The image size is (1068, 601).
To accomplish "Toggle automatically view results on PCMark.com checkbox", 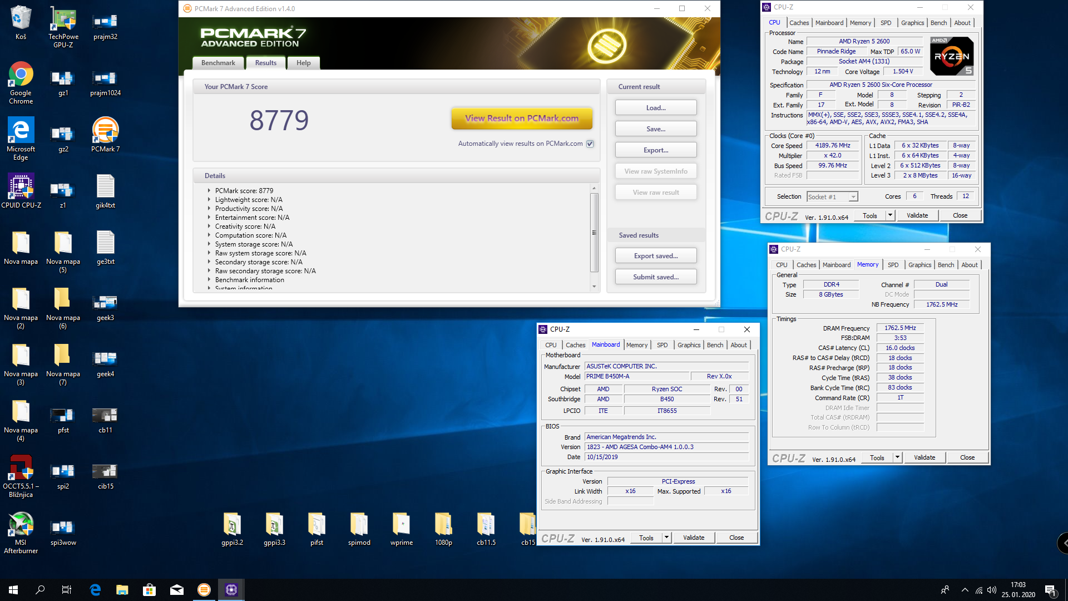I will point(590,144).
